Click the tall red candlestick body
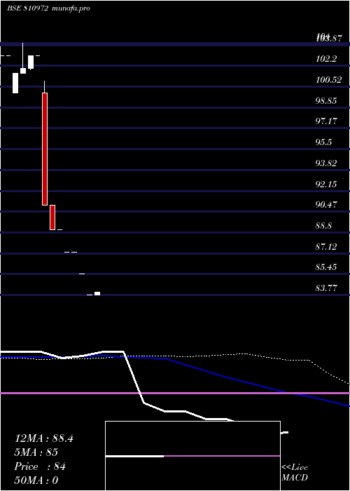 (45, 149)
